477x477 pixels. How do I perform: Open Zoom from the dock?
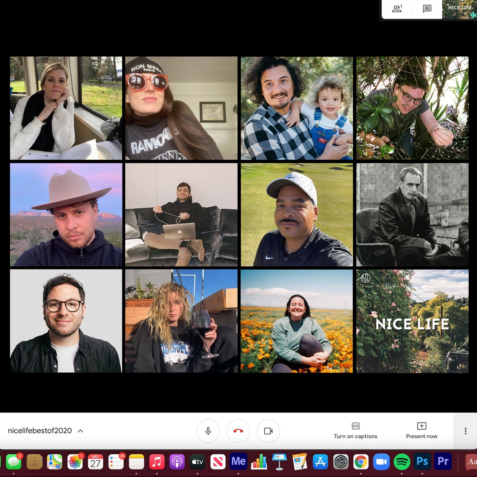[382, 461]
